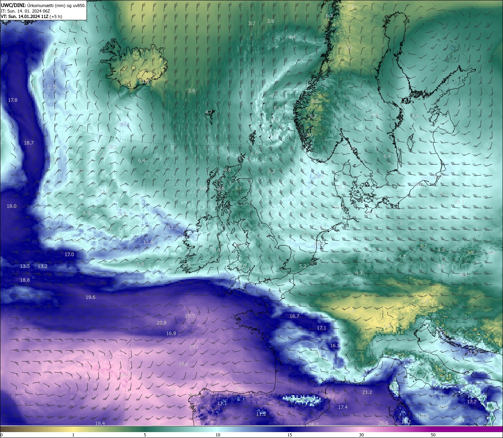Click the 17.1 value label

321,328
